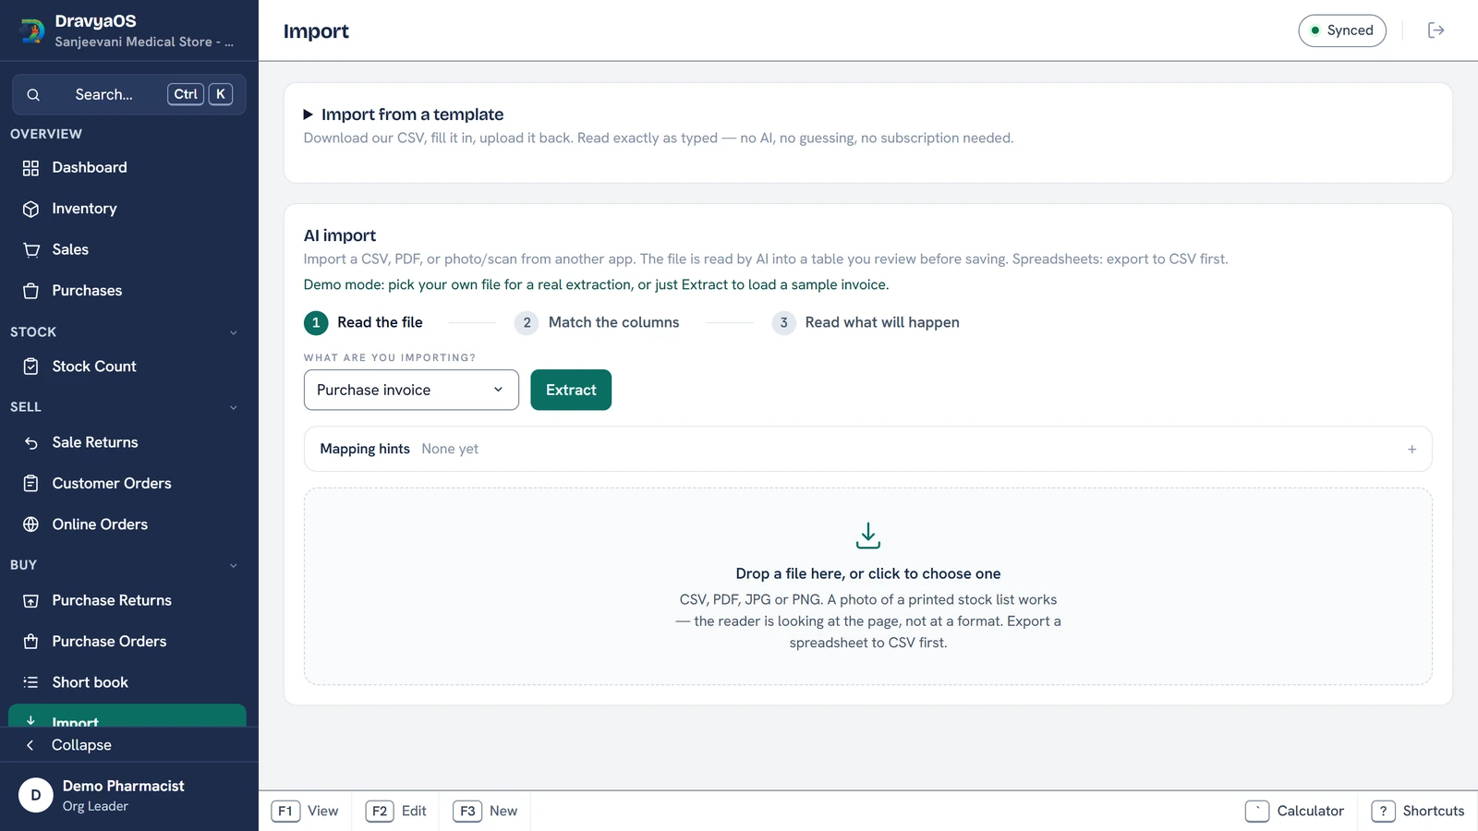
Task: Open Stock Count page
Action: pyautogui.click(x=127, y=367)
